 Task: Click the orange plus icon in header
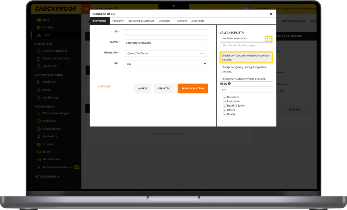pos(86,9)
